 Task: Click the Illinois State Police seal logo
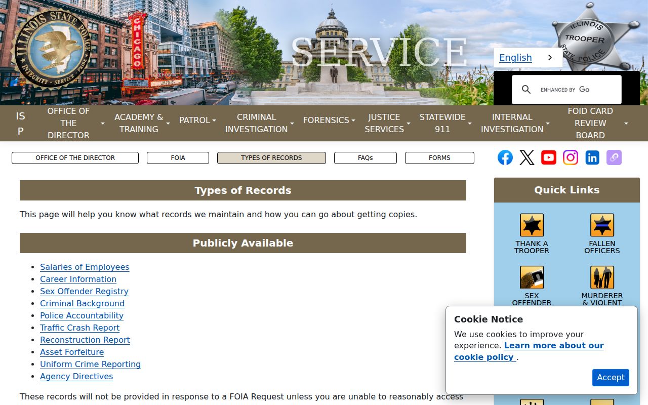pyautogui.click(x=51, y=49)
